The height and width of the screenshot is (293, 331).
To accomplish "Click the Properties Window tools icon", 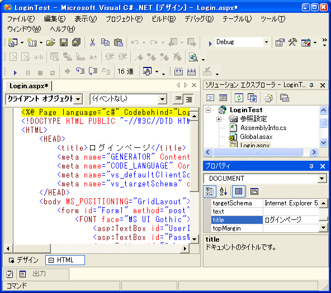I will click(x=292, y=42).
